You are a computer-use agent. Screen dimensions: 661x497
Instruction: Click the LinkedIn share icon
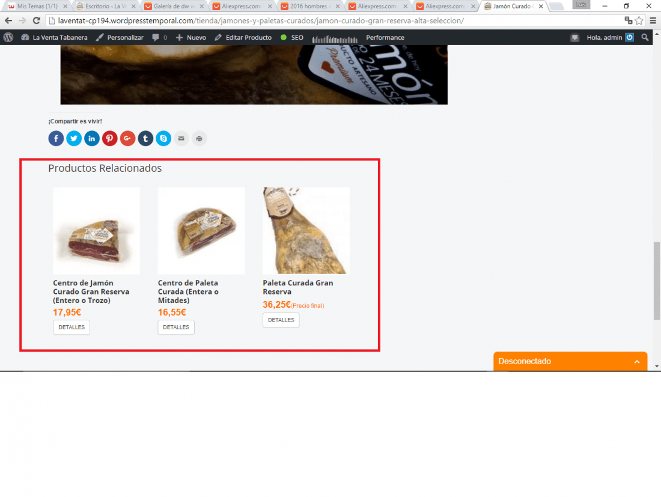92,138
